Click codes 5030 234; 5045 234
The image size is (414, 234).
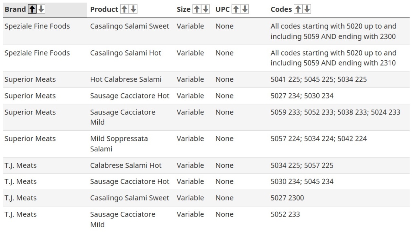click(302, 182)
